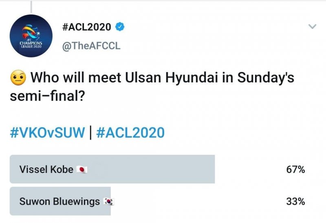This screenshot has height=223, width=326.
Task: Expand the tweet options chevron
Action: click(x=312, y=27)
